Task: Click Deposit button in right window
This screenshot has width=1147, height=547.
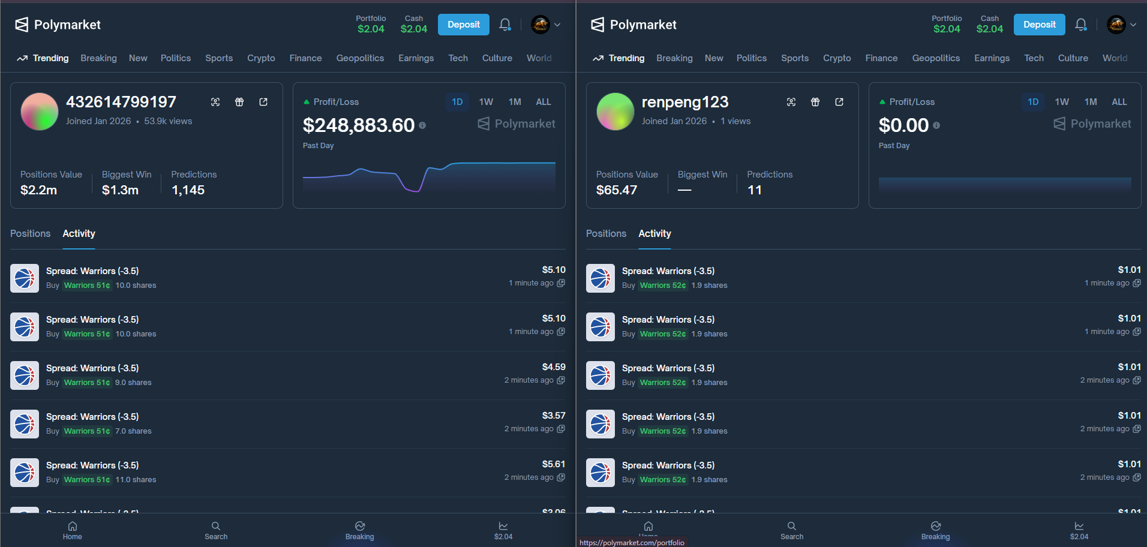Action: coord(1040,25)
